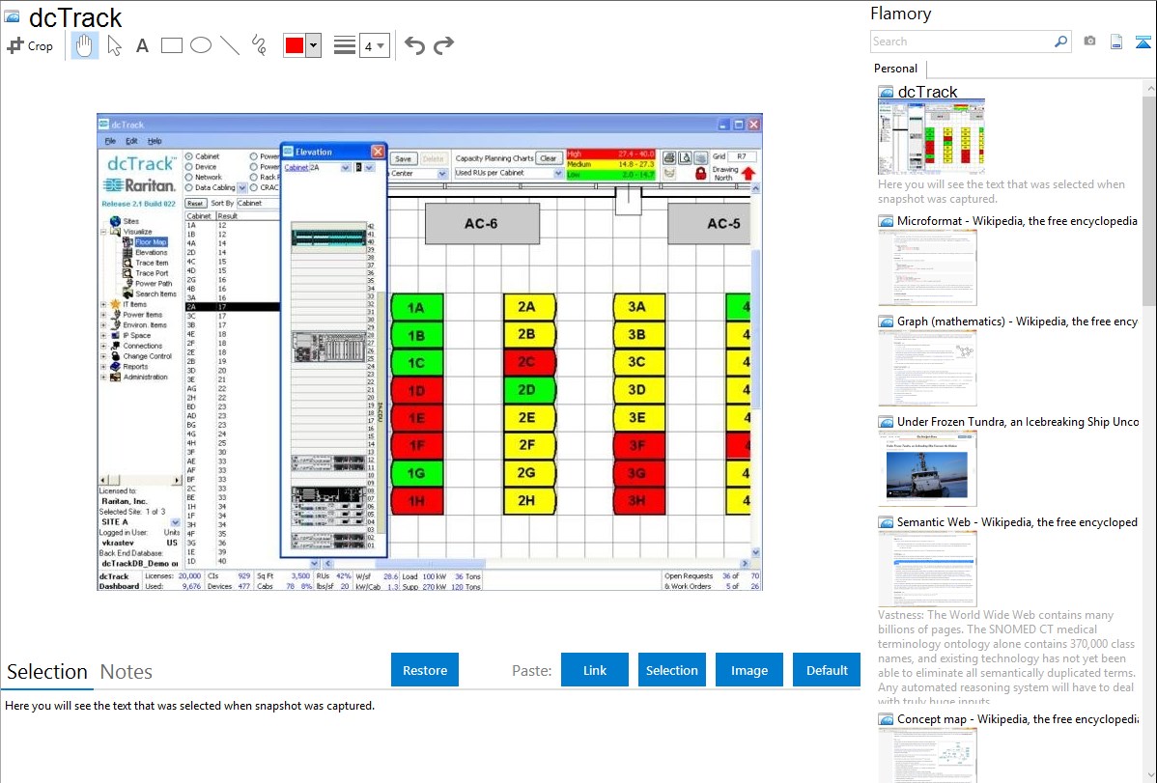
Task: Click the line thickness bars icon
Action: point(345,45)
